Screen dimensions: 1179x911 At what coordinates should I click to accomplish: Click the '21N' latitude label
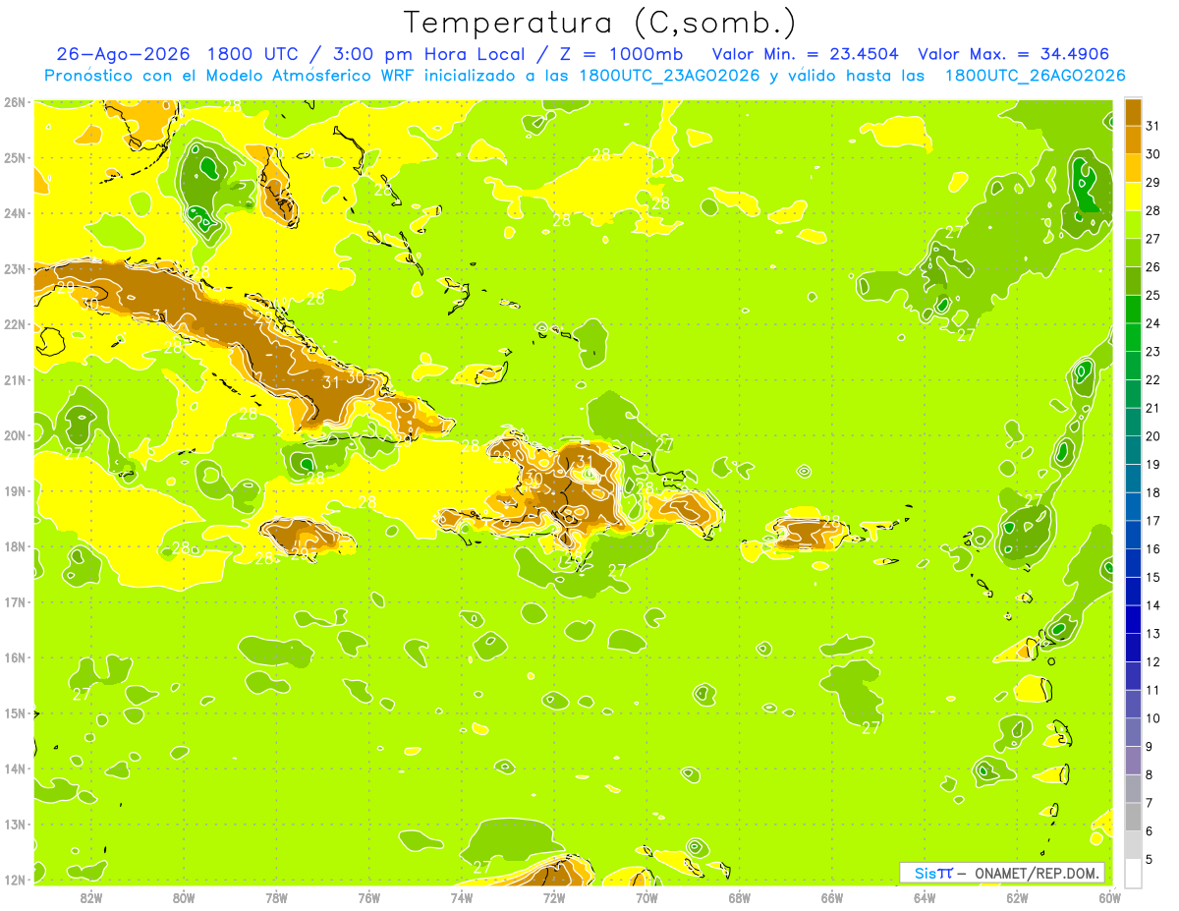(x=16, y=379)
